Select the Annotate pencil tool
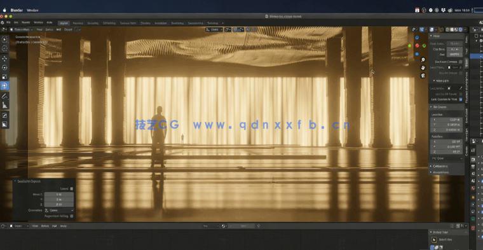Viewport: 483px width, 250px height. tap(4, 96)
